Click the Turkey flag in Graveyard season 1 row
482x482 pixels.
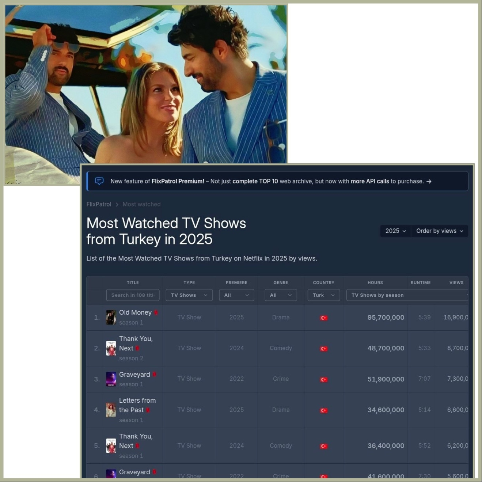click(x=324, y=380)
